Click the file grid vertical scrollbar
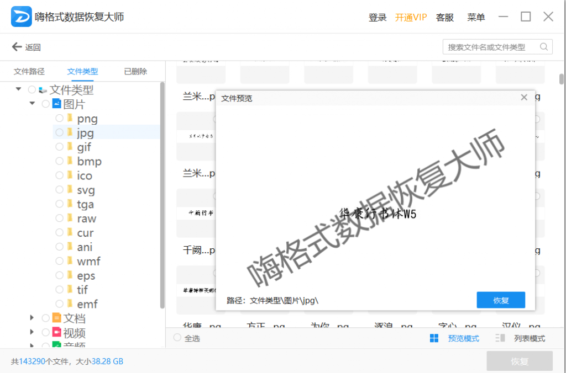Image resolution: width=566 pixels, height=373 pixels. [x=562, y=79]
